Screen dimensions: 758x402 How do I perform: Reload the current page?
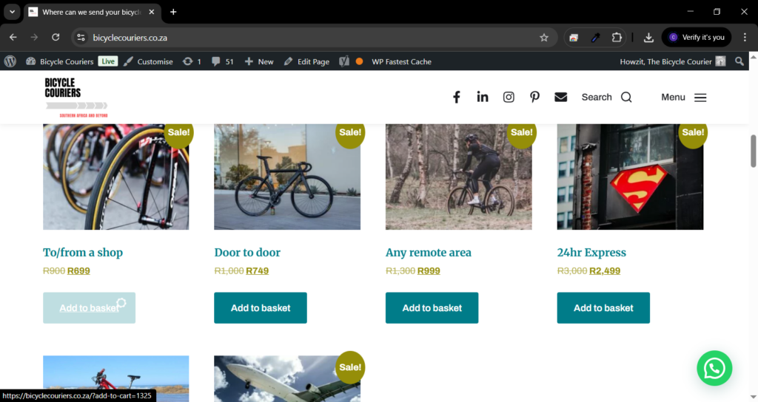click(56, 37)
